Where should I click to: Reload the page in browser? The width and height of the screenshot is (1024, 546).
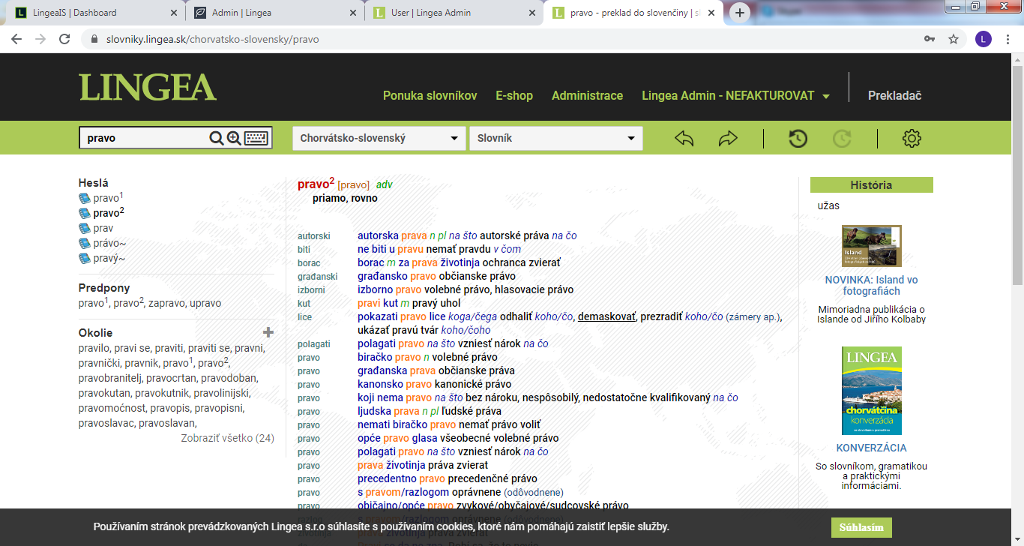(64, 39)
